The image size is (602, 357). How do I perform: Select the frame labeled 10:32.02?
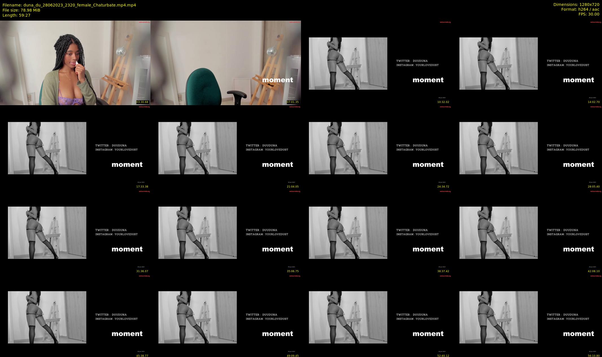(376, 63)
